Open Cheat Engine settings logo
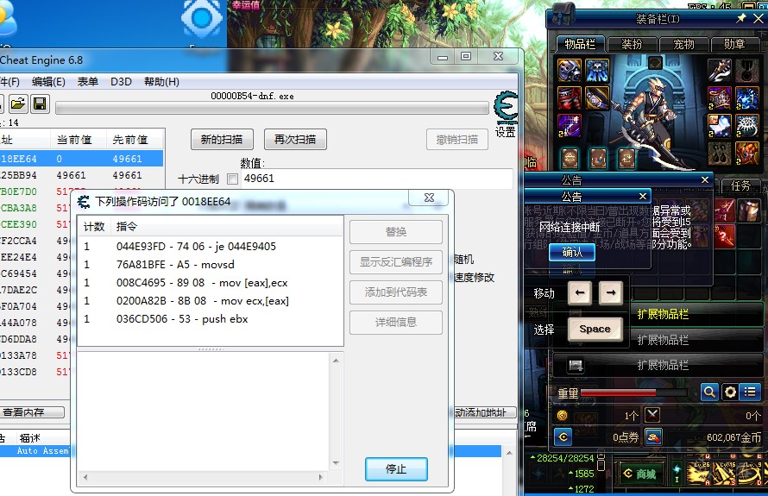Image resolution: width=768 pixels, height=496 pixels. point(506,108)
